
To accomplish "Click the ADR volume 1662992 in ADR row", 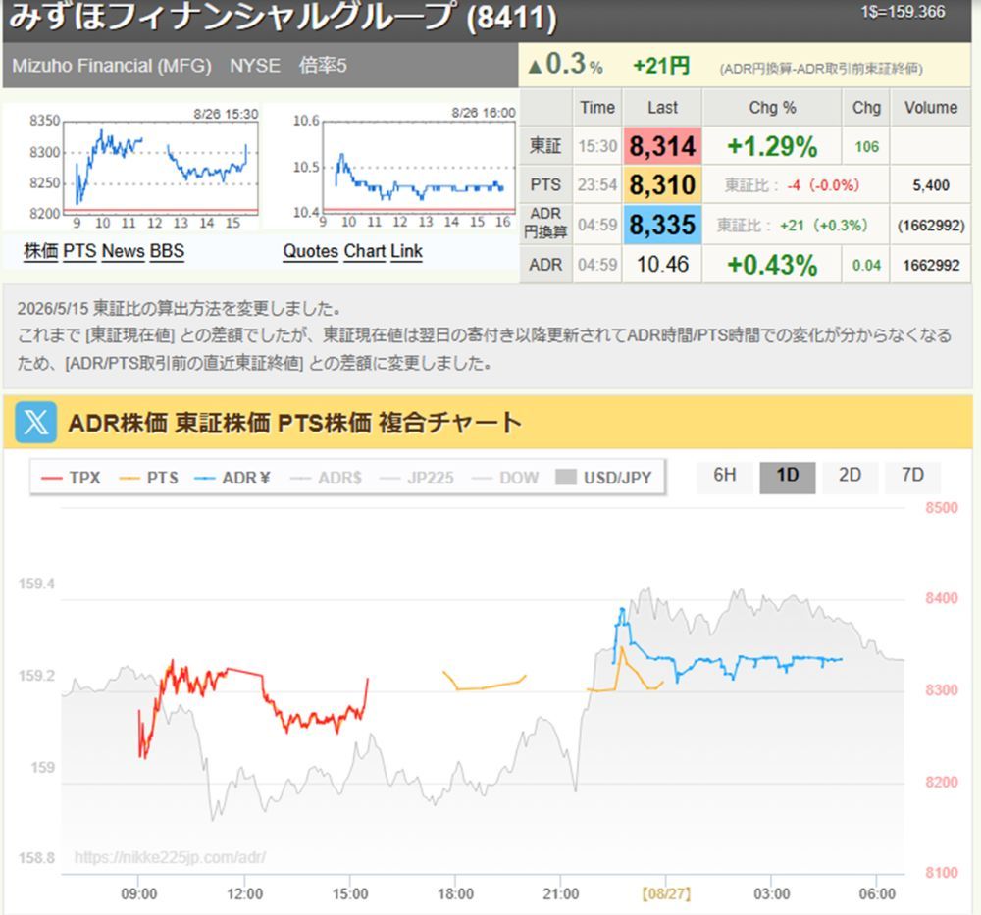I will pyautogui.click(x=930, y=265).
